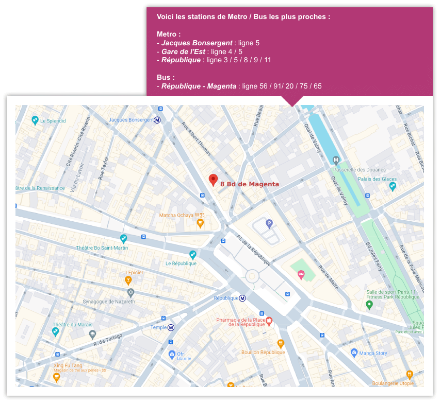Click the R. de Turbigo street label

[x=108, y=340]
